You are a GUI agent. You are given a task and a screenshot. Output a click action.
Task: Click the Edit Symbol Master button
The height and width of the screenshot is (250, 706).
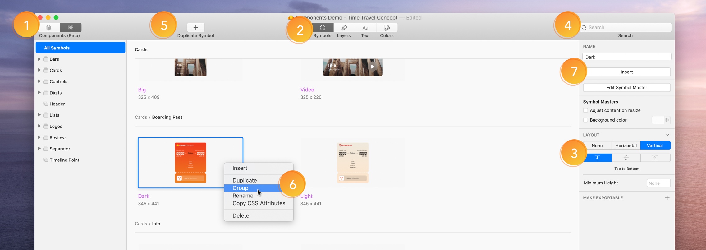click(x=626, y=88)
